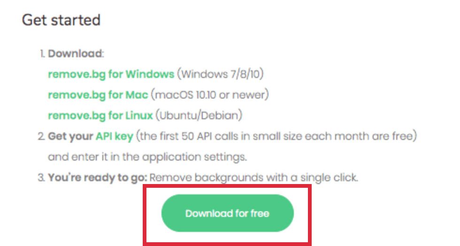Screen dimensions: 460x246
Task: Click list number 3 beside You're ready
Action: click(x=41, y=177)
